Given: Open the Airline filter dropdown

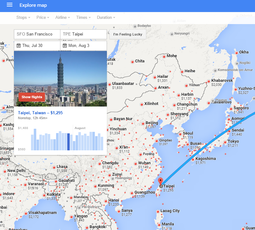Looking at the screenshot, I should click(x=63, y=18).
